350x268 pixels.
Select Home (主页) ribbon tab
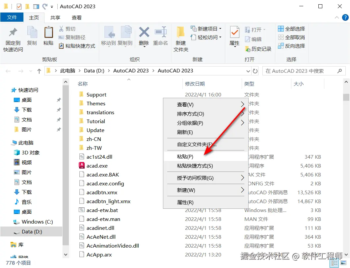coord(34,18)
